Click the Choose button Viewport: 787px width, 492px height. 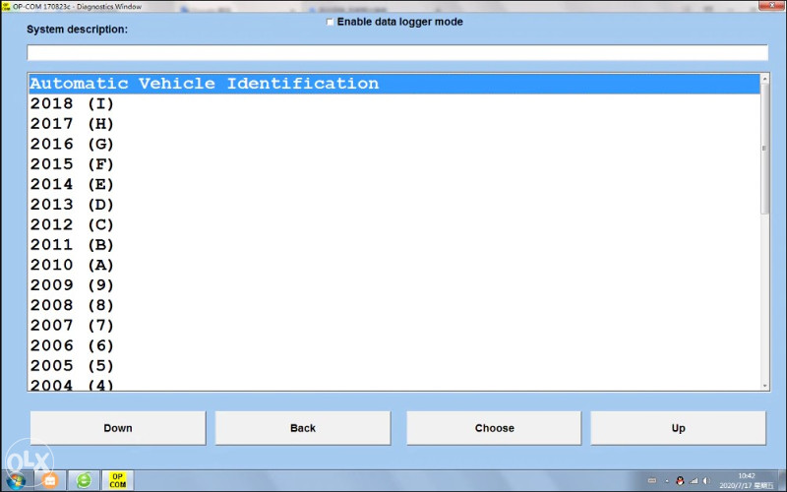(495, 428)
